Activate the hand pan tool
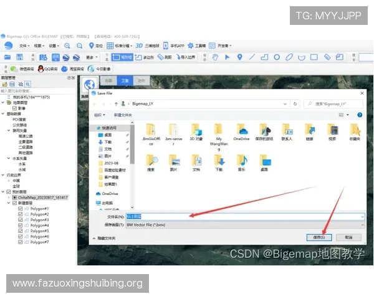This screenshot has width=374, height=299. pyautogui.click(x=215, y=57)
